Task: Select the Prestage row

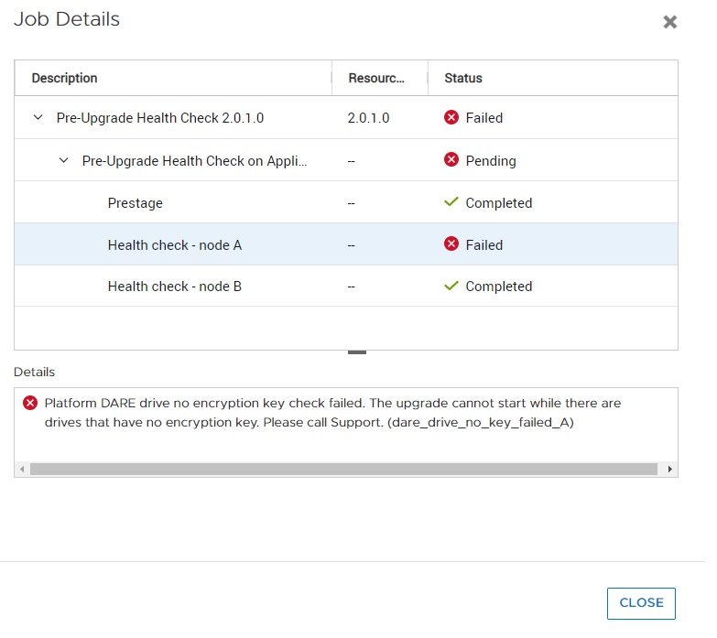Action: [136, 203]
